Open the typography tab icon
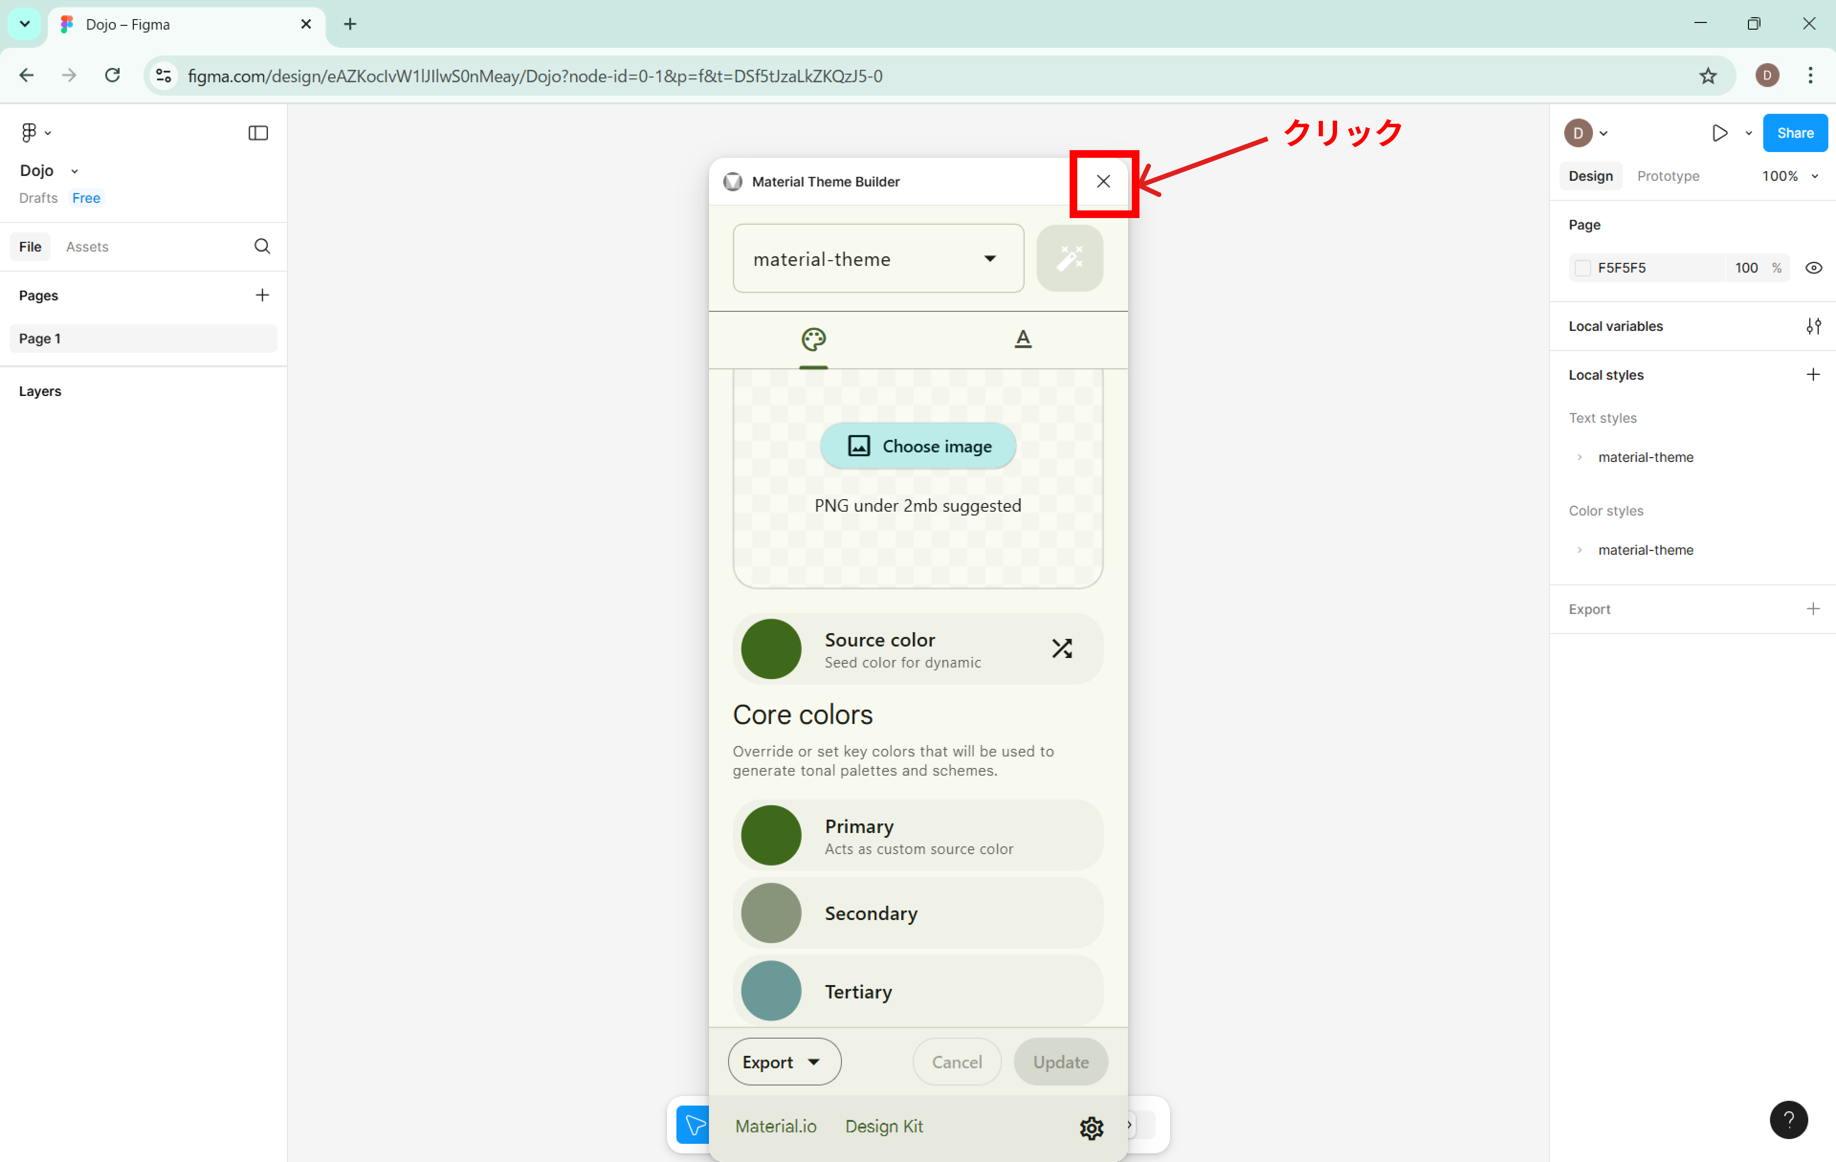Viewport: 1836px width, 1162px height. coord(1022,339)
